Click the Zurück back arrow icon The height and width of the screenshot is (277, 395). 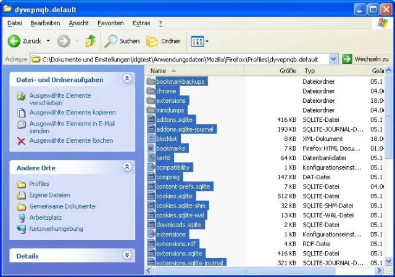14,41
